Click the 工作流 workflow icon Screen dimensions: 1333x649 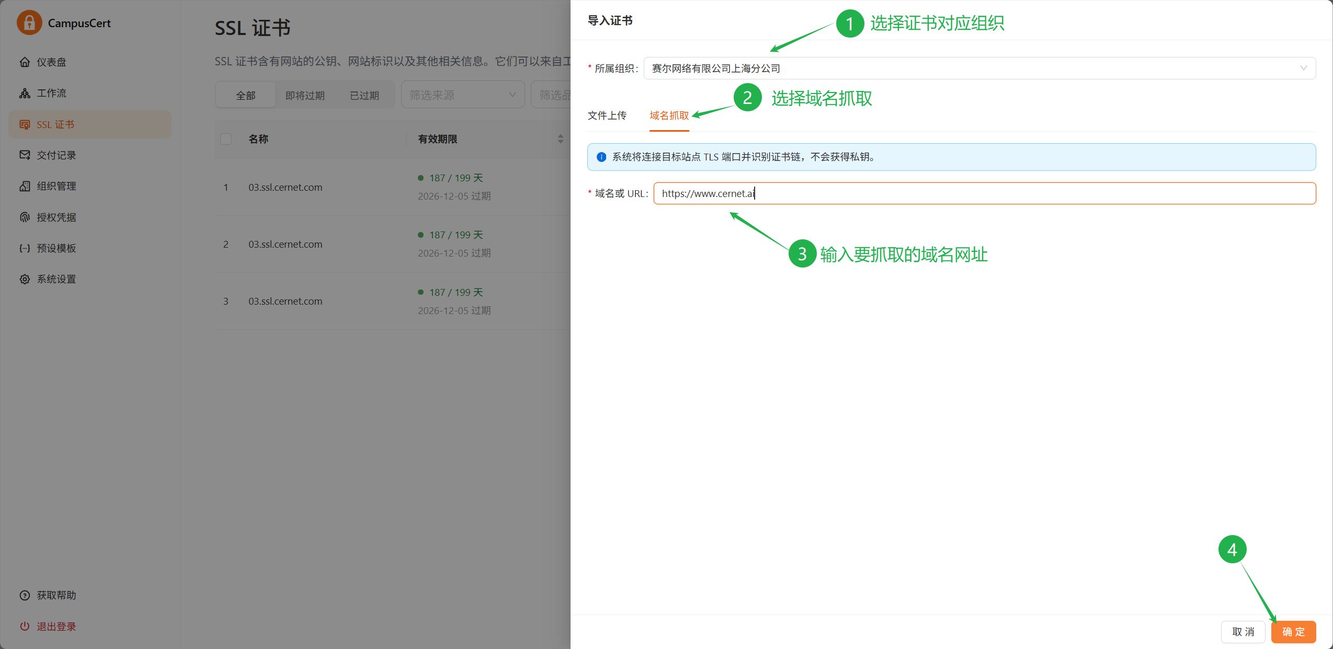pos(25,93)
